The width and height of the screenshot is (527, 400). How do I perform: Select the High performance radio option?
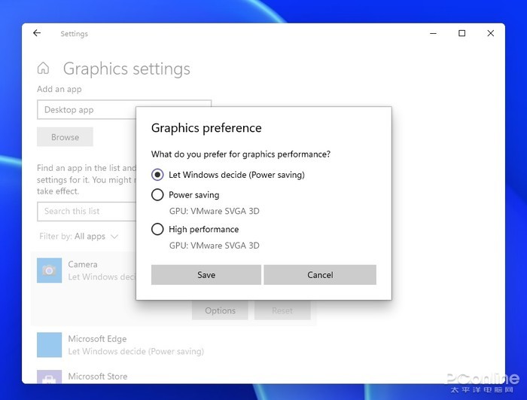(x=157, y=230)
